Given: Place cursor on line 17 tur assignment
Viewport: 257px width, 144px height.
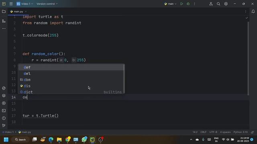Looking at the screenshot, I should [x=41, y=116].
